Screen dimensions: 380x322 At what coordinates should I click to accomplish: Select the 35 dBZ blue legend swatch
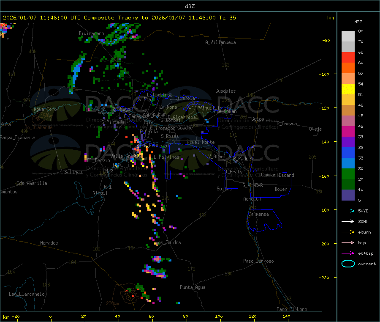pyautogui.click(x=348, y=152)
